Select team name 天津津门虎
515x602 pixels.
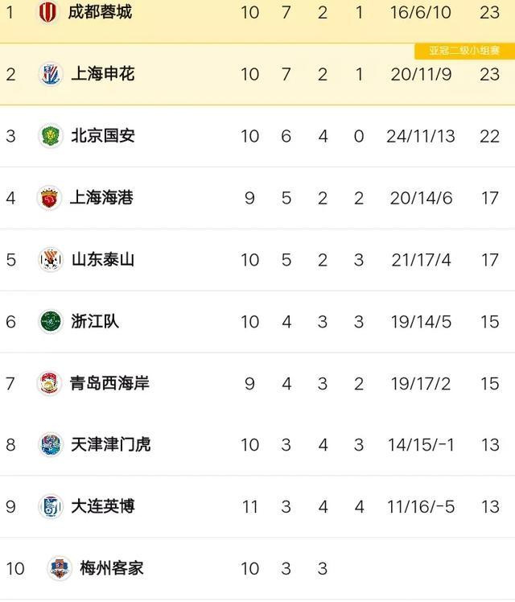pyautogui.click(x=110, y=444)
